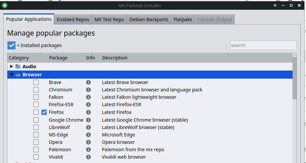Click the Package column header

[x=66, y=58]
